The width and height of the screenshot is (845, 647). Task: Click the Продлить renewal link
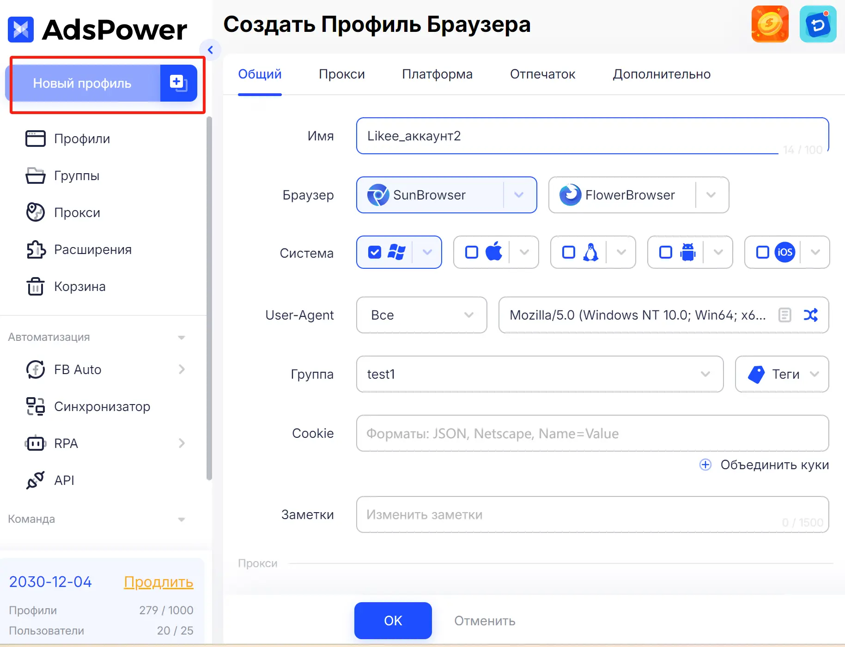tap(158, 582)
